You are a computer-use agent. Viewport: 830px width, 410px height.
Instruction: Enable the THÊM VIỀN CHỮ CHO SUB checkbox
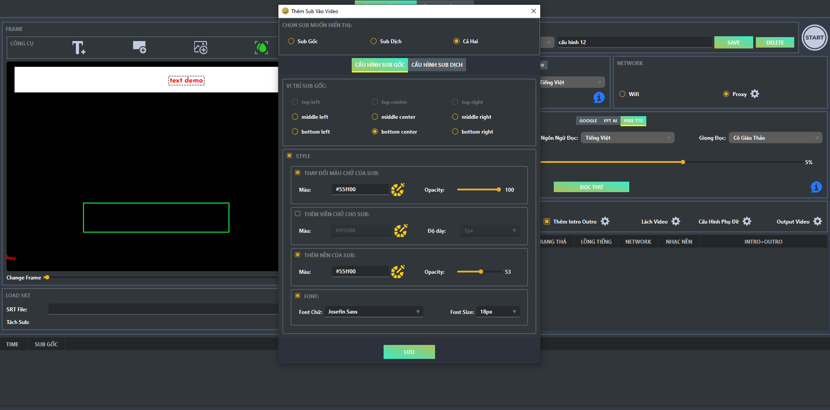(298, 214)
